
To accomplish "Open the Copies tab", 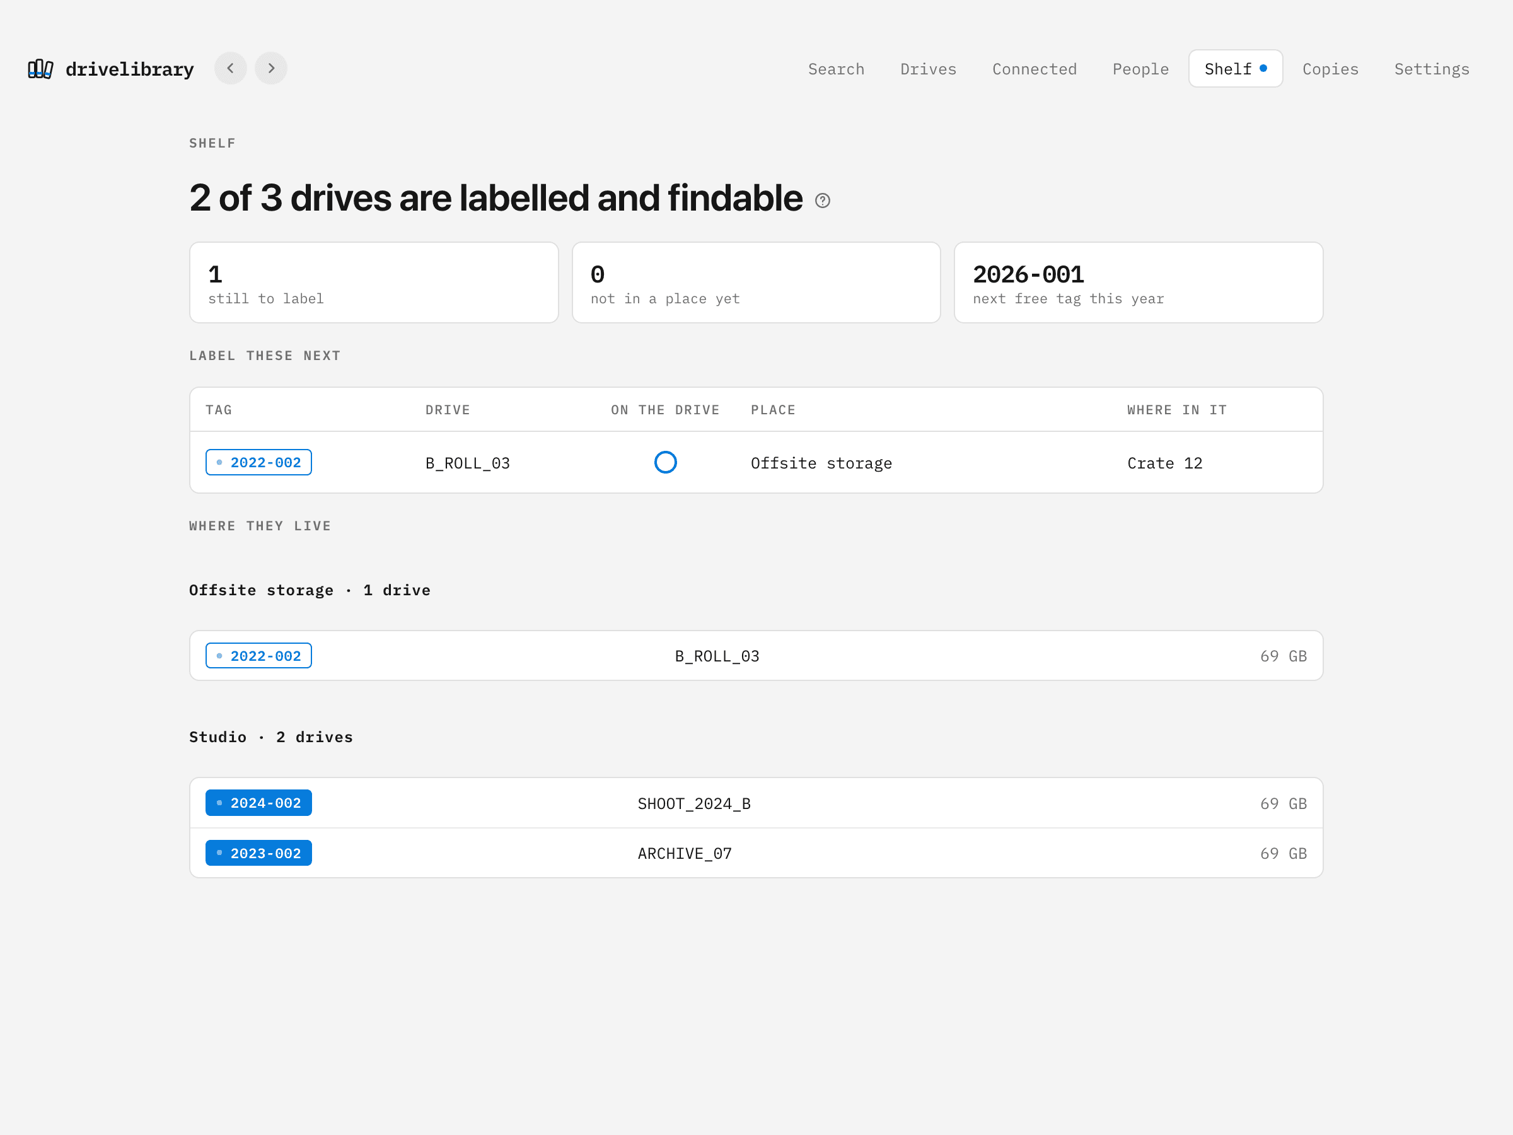I will click(1330, 69).
